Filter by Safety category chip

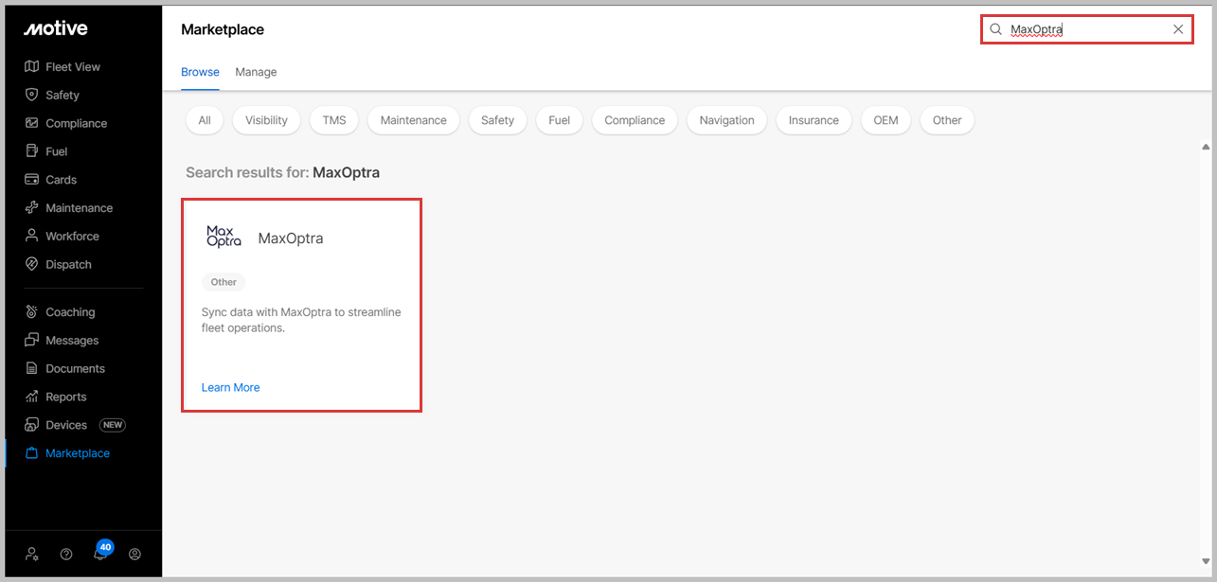(x=497, y=120)
